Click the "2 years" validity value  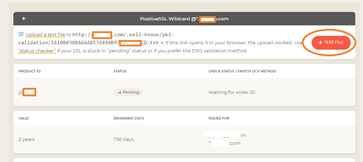(x=26, y=139)
